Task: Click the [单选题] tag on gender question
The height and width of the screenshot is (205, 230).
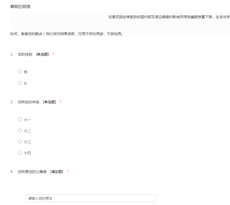Action: click(x=42, y=54)
